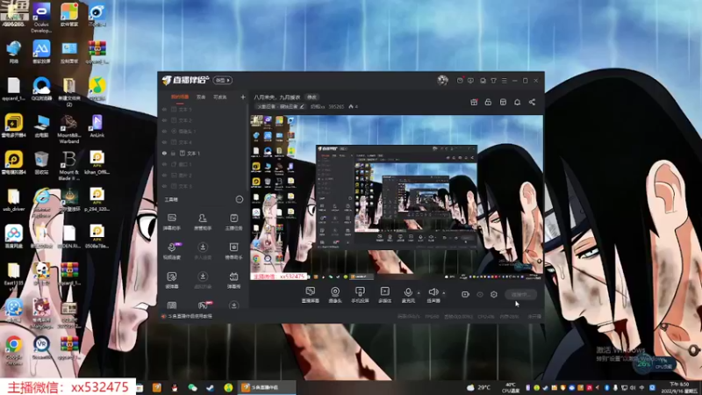Start recording with camcorder icon

[x=465, y=294]
